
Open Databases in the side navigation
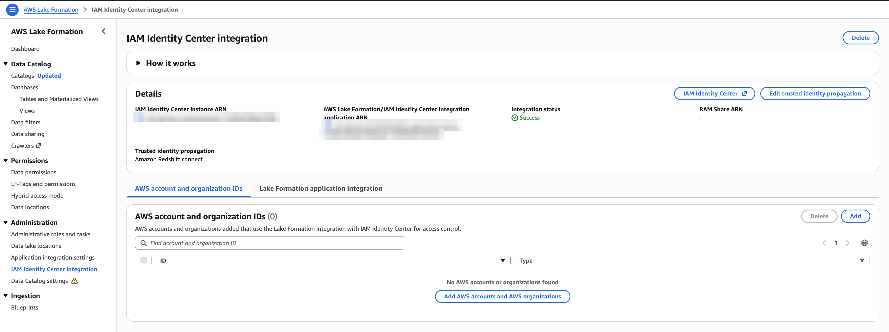coord(24,87)
